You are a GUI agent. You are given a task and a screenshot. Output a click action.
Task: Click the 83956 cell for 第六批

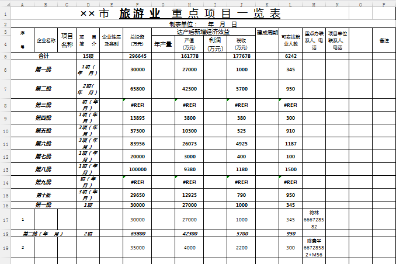[x=137, y=144]
